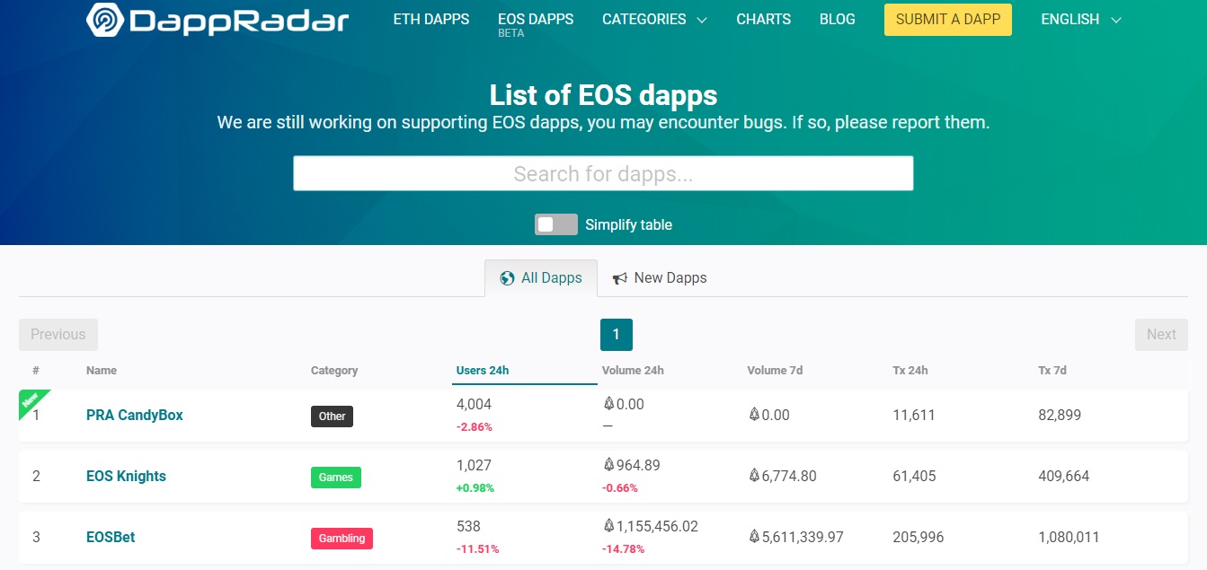The width and height of the screenshot is (1207, 570).
Task: Click the EOS symbol beside 964.89
Action: click(x=608, y=465)
